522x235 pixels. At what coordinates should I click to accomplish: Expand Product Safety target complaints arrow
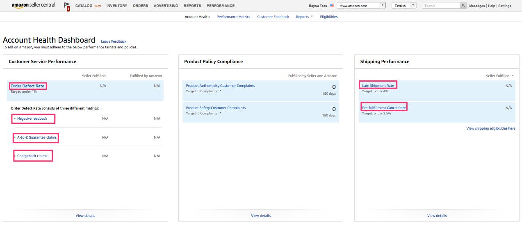[x=220, y=113]
